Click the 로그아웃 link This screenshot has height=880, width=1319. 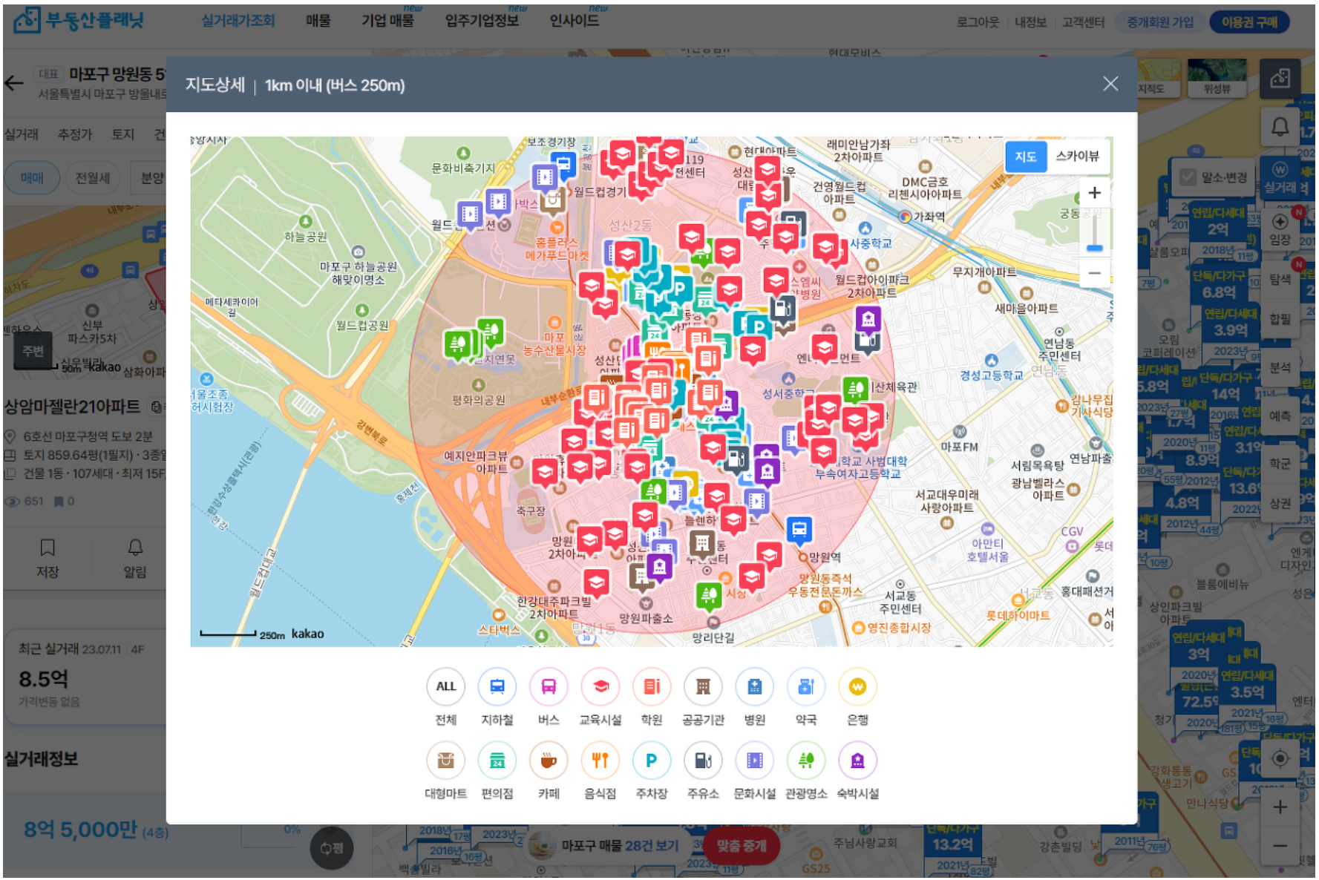point(978,22)
